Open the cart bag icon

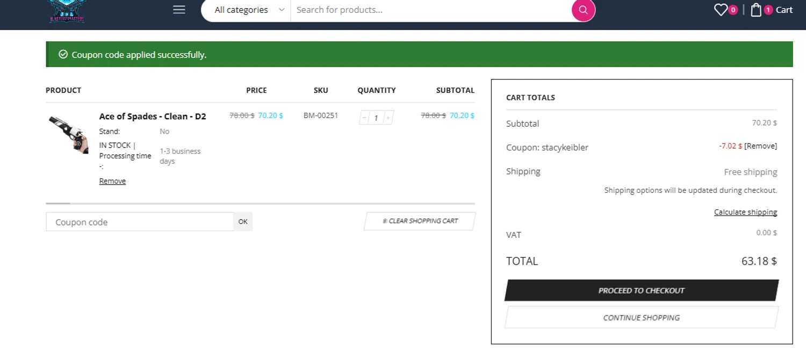(756, 10)
